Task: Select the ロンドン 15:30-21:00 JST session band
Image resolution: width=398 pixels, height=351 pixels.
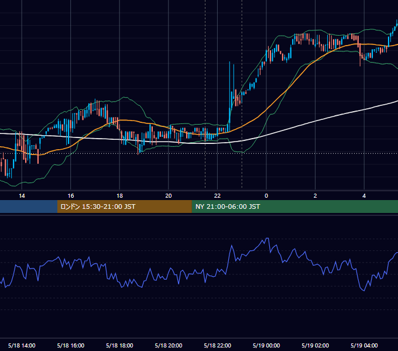Action: coord(124,207)
